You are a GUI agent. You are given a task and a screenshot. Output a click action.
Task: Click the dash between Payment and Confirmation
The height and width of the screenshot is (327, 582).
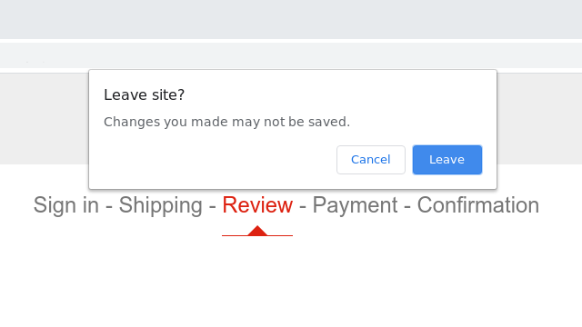pyautogui.click(x=407, y=206)
